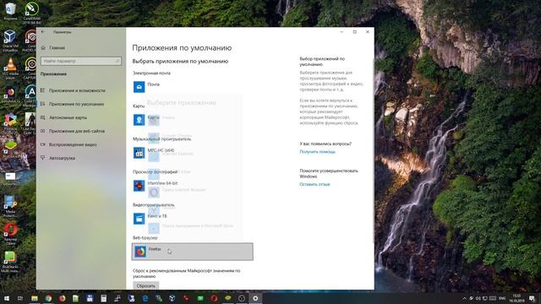Switch the ENG input language indicator

click(x=502, y=298)
